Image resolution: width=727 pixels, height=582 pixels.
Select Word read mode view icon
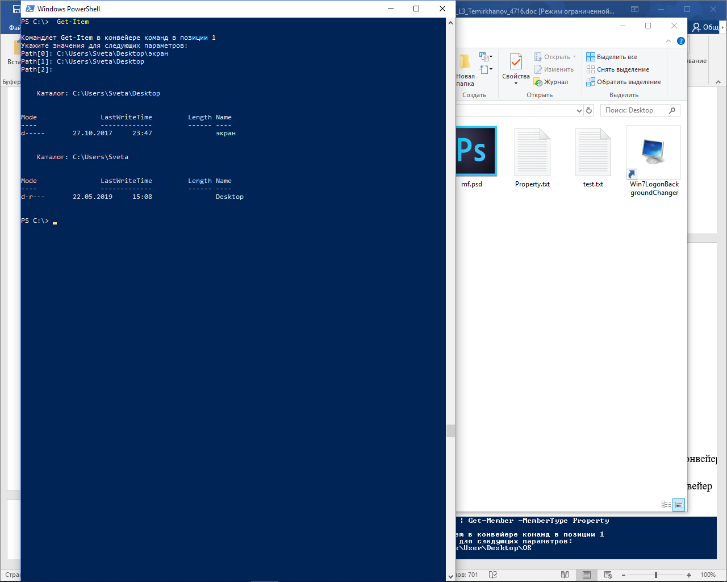point(565,575)
